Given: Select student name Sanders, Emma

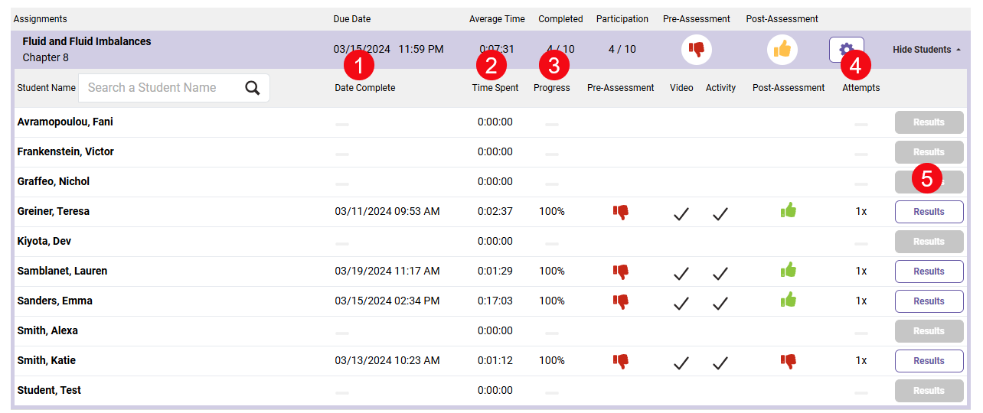Looking at the screenshot, I should (54, 301).
